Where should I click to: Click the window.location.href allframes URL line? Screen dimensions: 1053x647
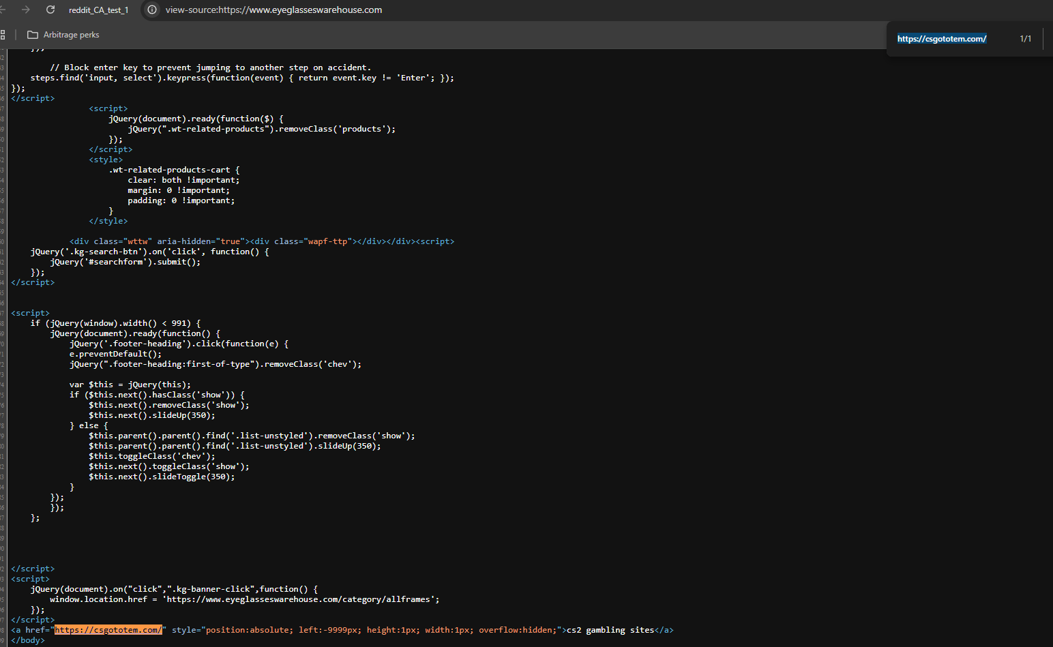[x=245, y=599]
